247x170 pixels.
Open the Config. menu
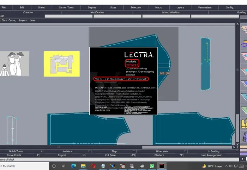[x=229, y=7]
